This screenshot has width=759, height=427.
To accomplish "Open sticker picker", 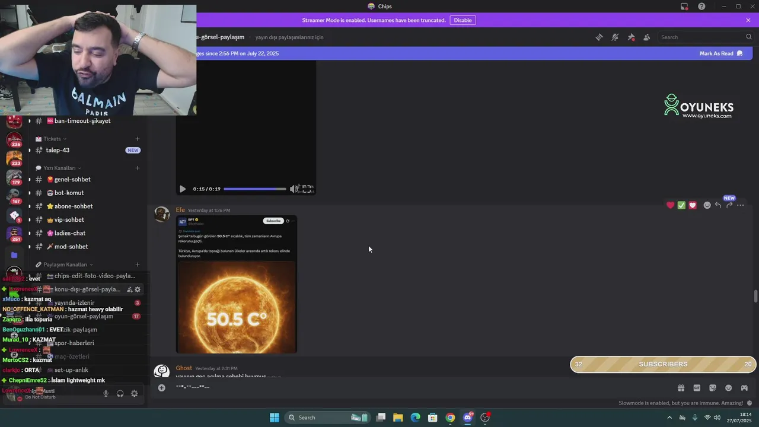I will click(x=713, y=388).
